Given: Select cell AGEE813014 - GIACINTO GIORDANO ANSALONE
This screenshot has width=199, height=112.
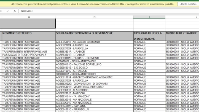Looking at the screenshot, I should coord(95,77).
